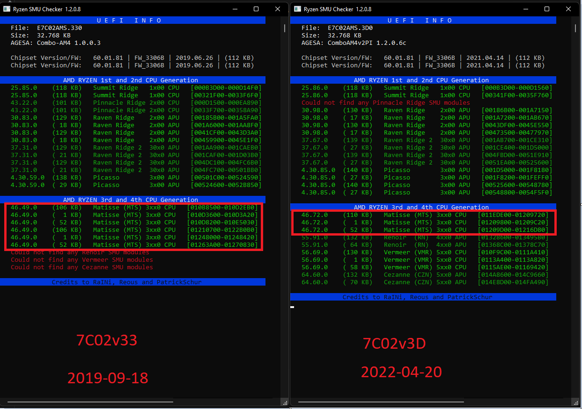Viewport: 582px width, 409px height.
Task: Select Summit Ridge row with address 000B3D00-000D1560
Action: pos(427,88)
